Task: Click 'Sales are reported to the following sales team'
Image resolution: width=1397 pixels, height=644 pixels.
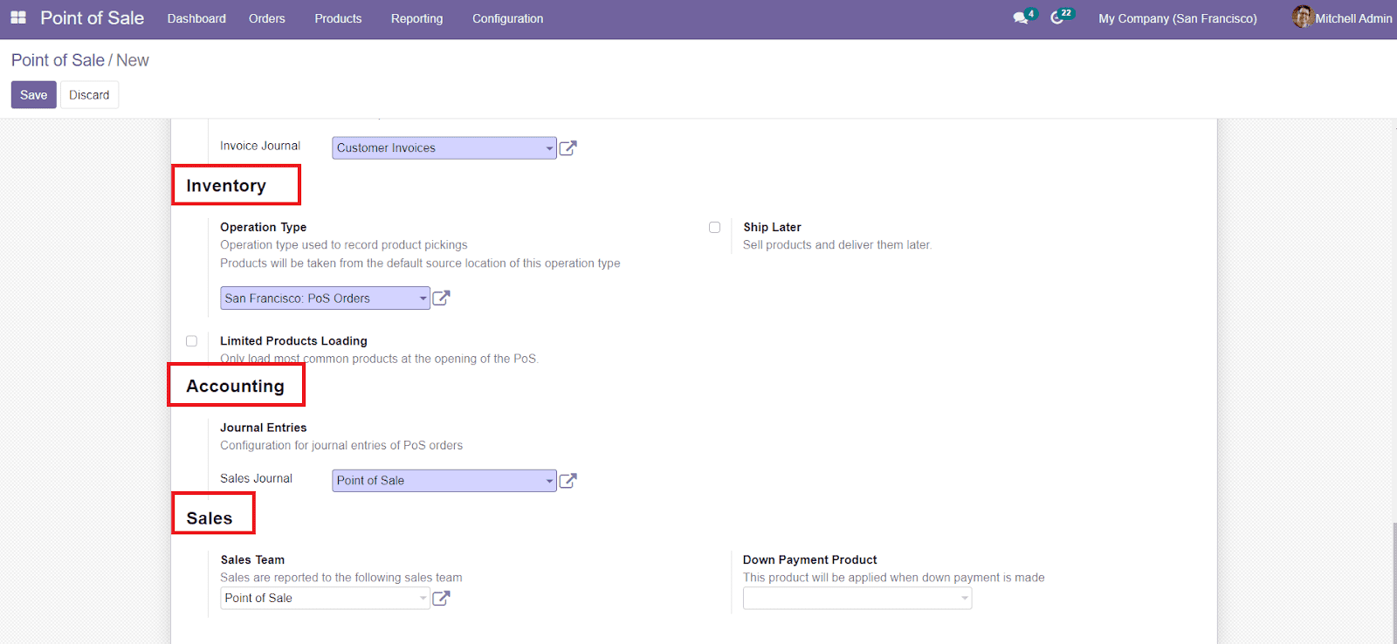Action: (341, 578)
